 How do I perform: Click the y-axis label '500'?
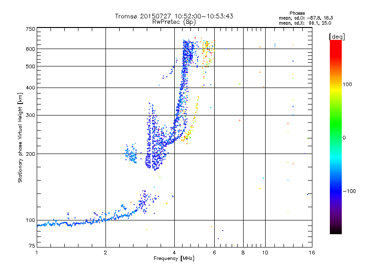click(30, 66)
